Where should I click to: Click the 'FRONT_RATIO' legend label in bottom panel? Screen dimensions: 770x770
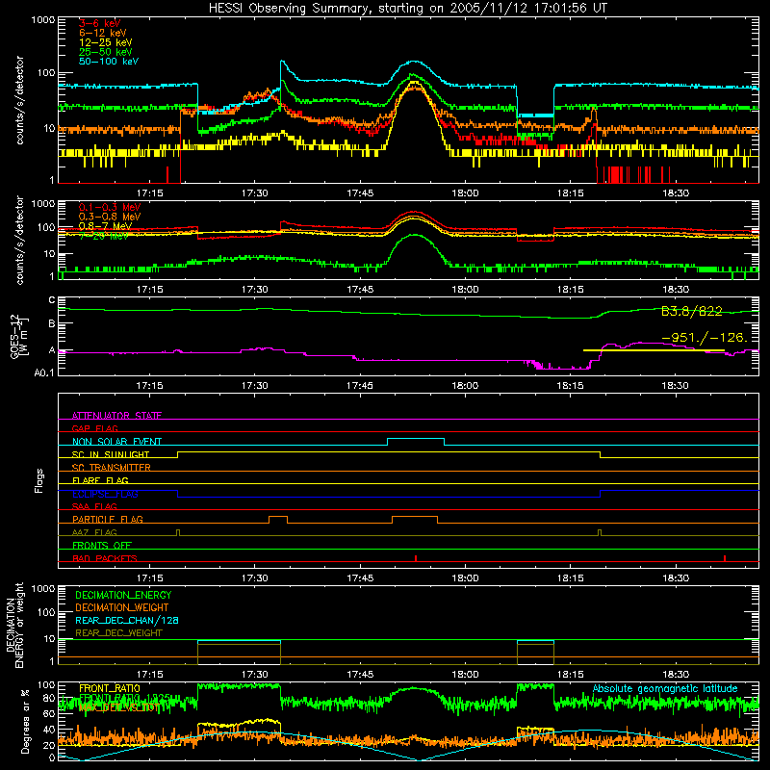click(110, 688)
